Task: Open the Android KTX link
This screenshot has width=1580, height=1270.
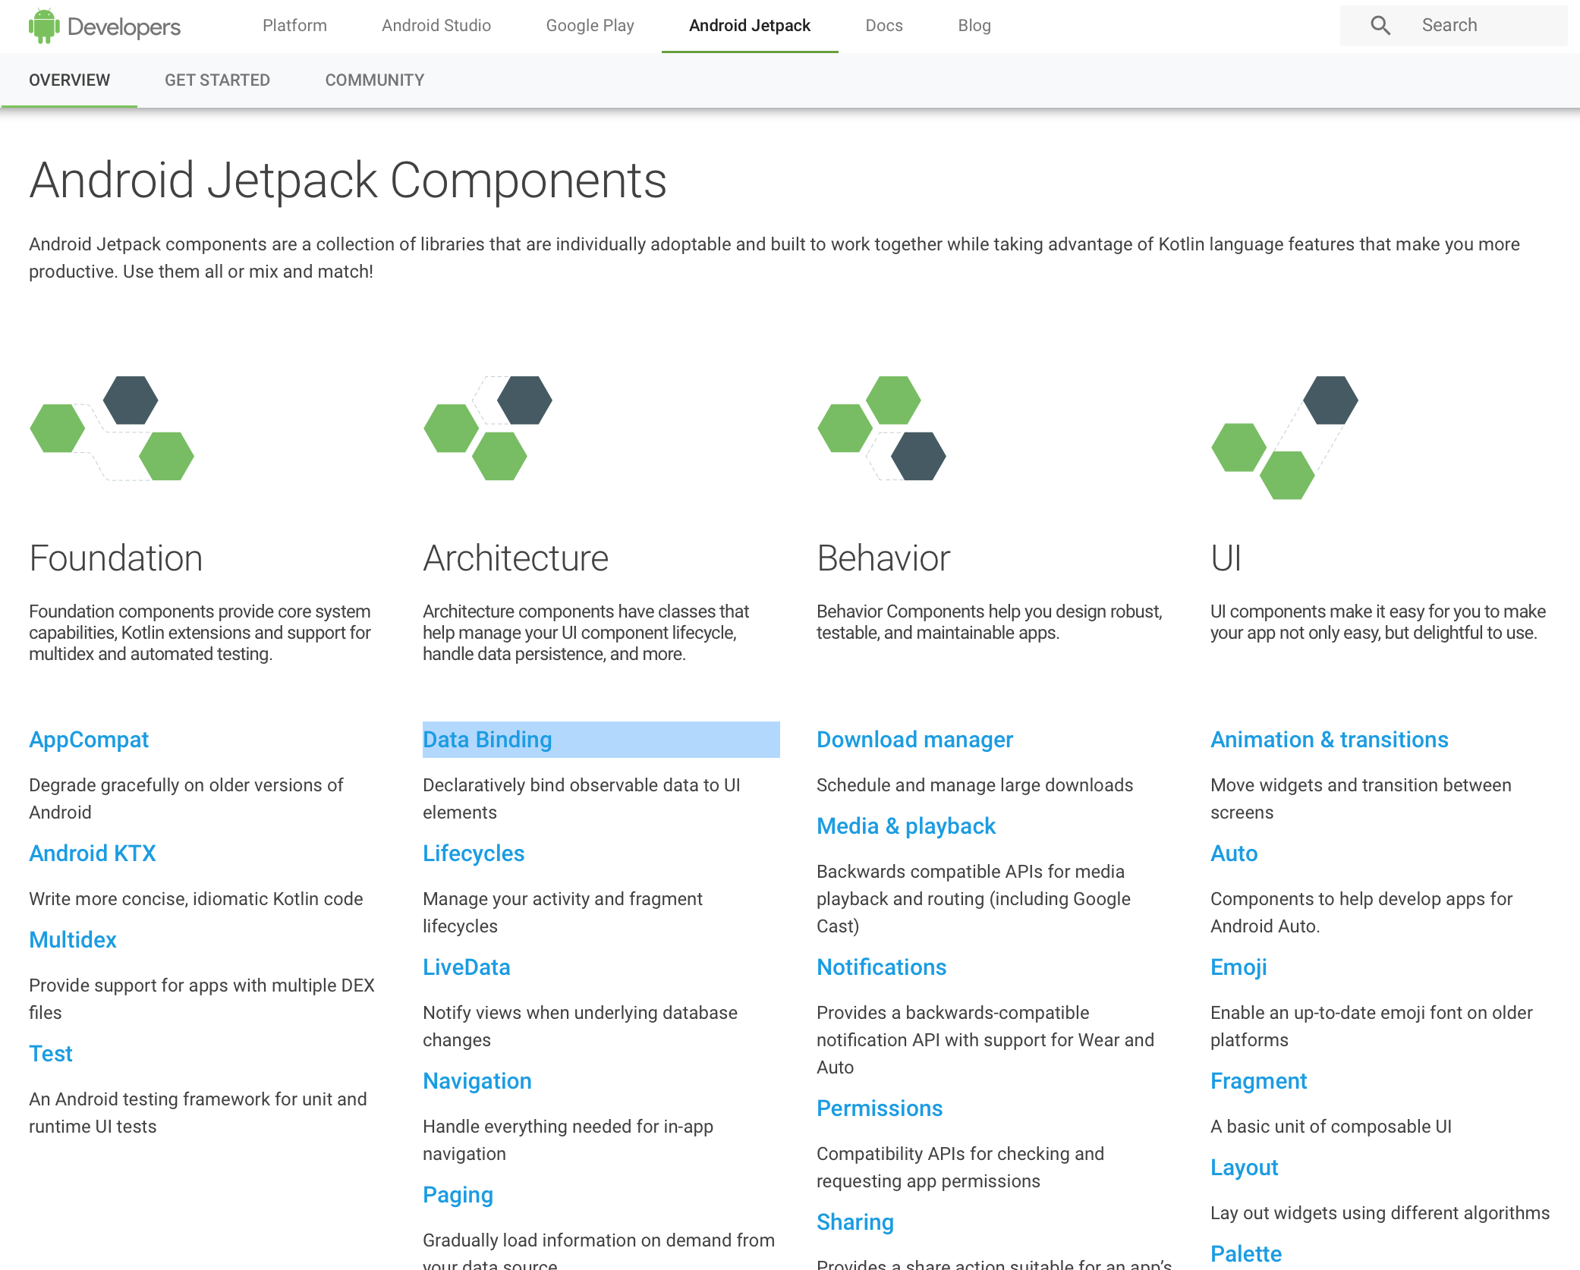Action: (x=93, y=853)
